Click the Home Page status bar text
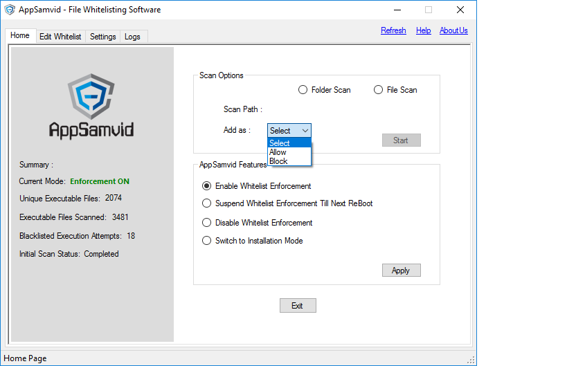Image resolution: width=567 pixels, height=366 pixels. (x=25, y=358)
